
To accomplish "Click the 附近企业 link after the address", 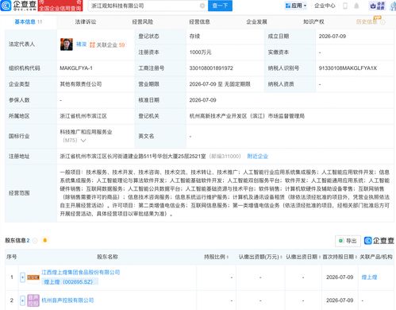I will [258, 157].
